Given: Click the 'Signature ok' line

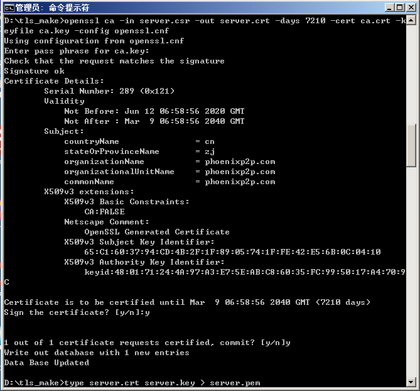Looking at the screenshot, I should (35, 71).
